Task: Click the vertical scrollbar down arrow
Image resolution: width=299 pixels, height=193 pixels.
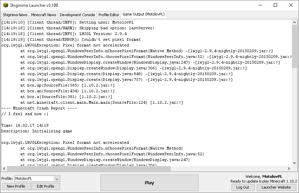Action: (294, 163)
